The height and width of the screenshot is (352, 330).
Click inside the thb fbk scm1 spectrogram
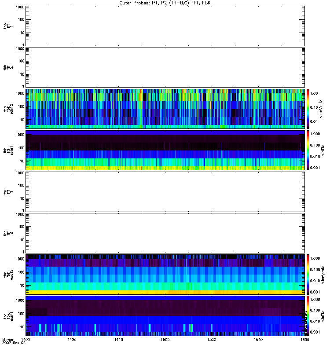[x=165, y=150]
